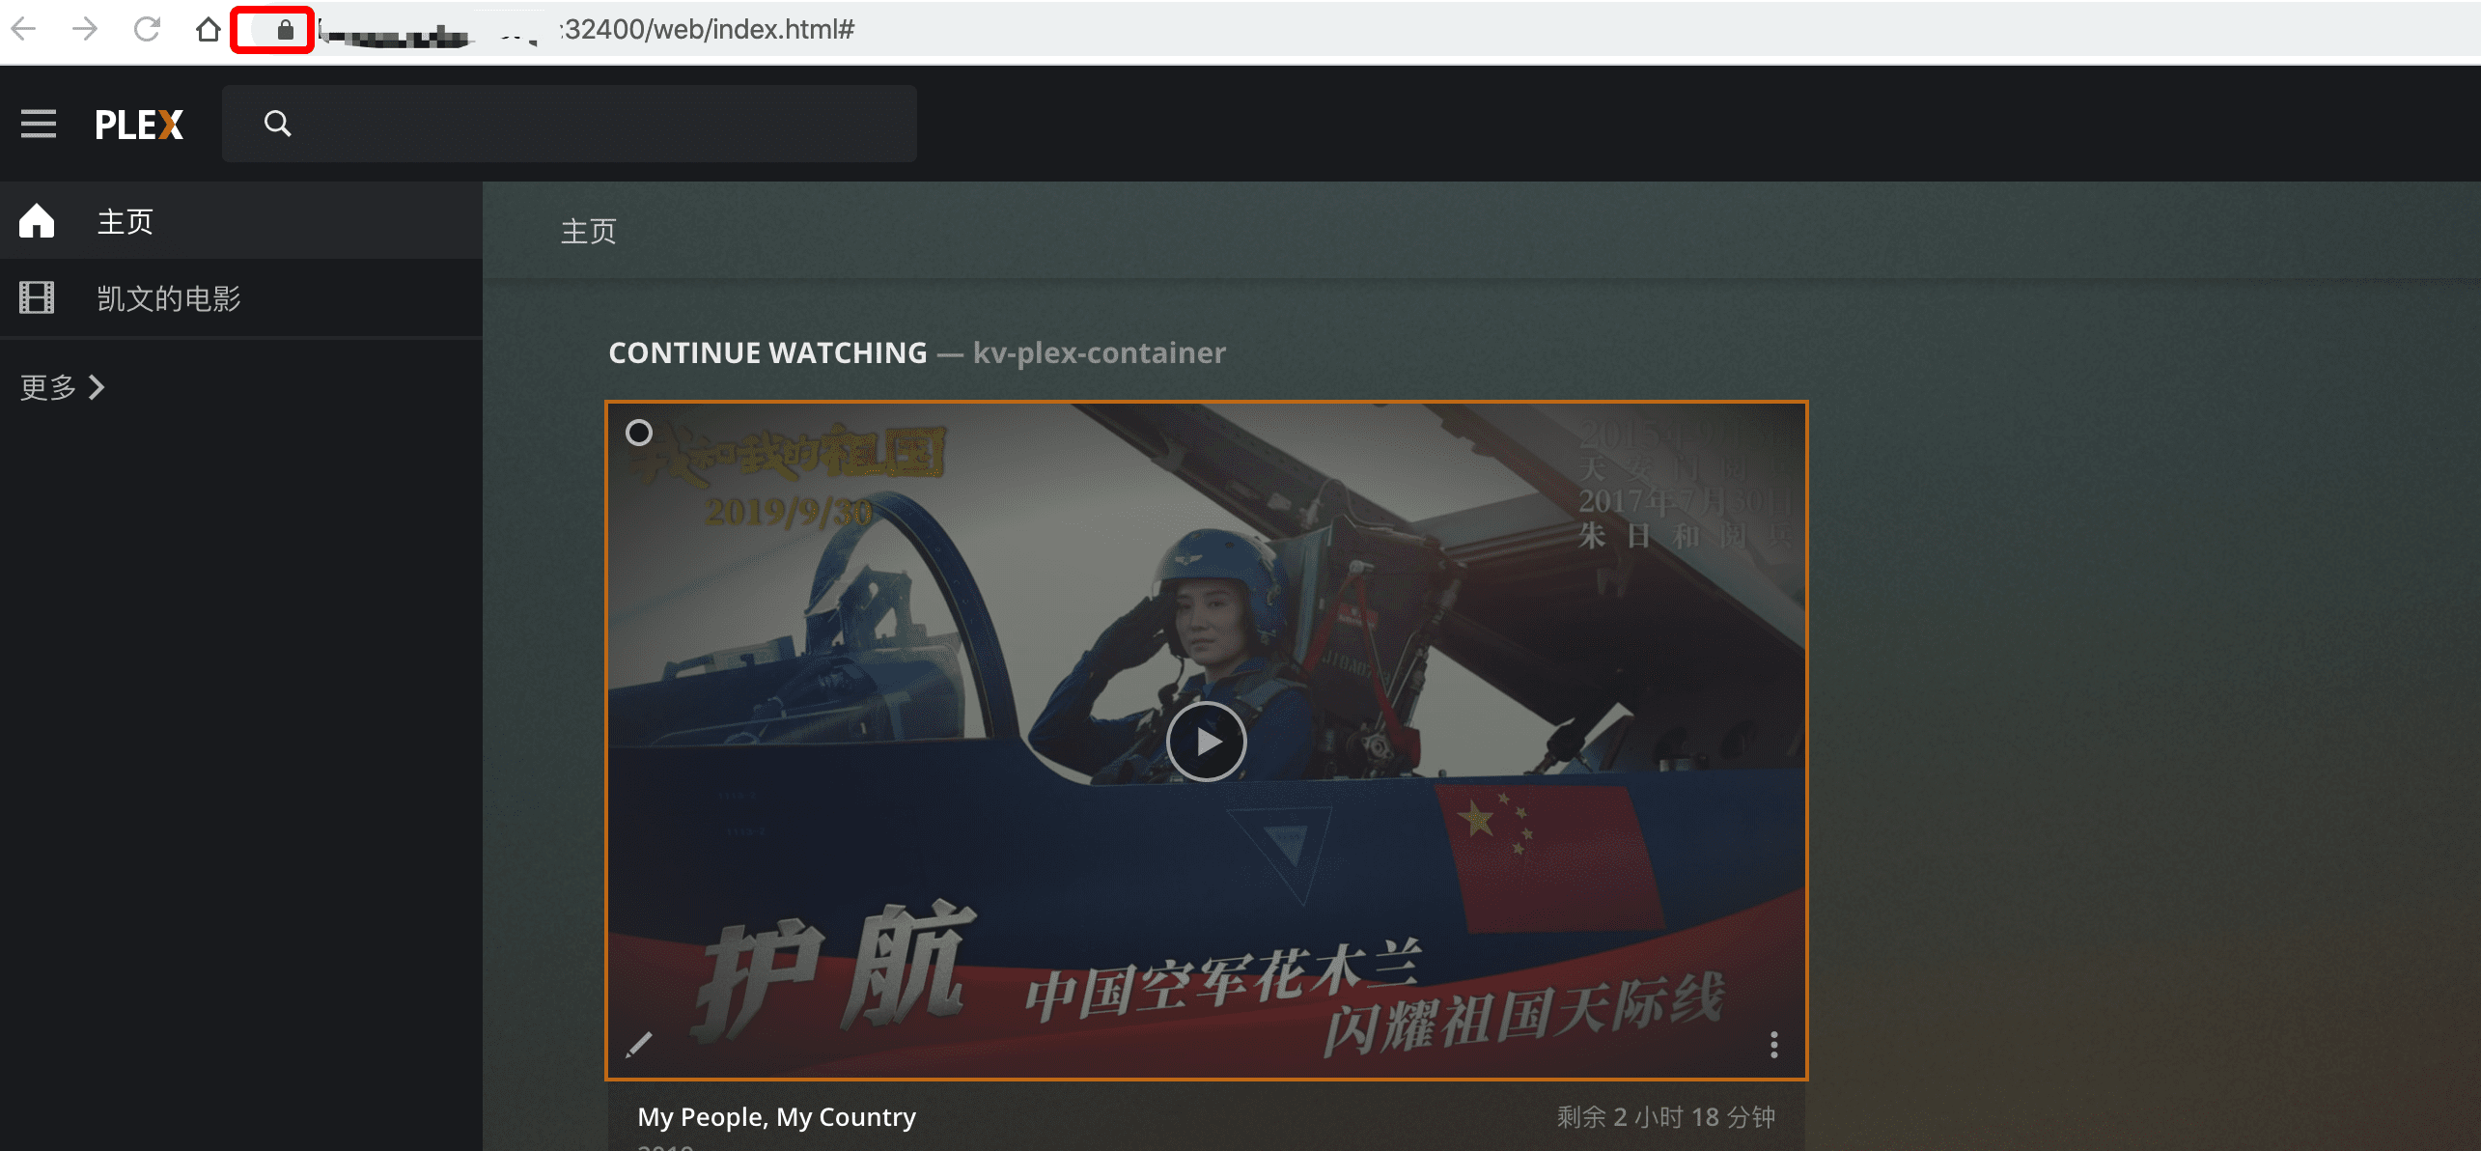This screenshot has width=2481, height=1151.
Task: Select the 主页 home icon in sidebar
Action: coord(37,221)
